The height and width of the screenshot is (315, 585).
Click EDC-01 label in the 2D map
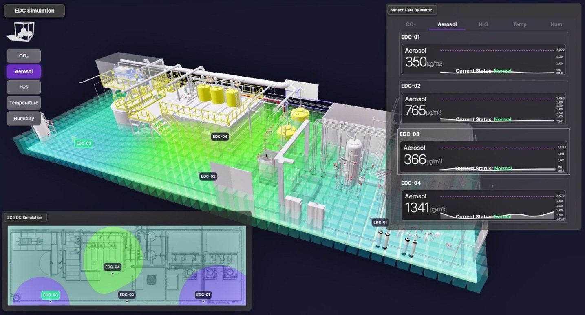point(203,295)
